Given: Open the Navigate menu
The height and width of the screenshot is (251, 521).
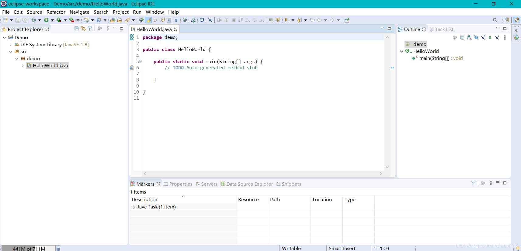Looking at the screenshot, I should [x=79, y=12].
